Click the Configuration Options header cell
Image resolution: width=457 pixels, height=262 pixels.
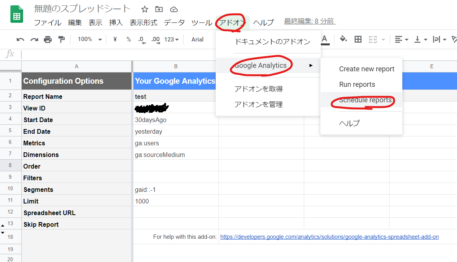[x=76, y=81]
